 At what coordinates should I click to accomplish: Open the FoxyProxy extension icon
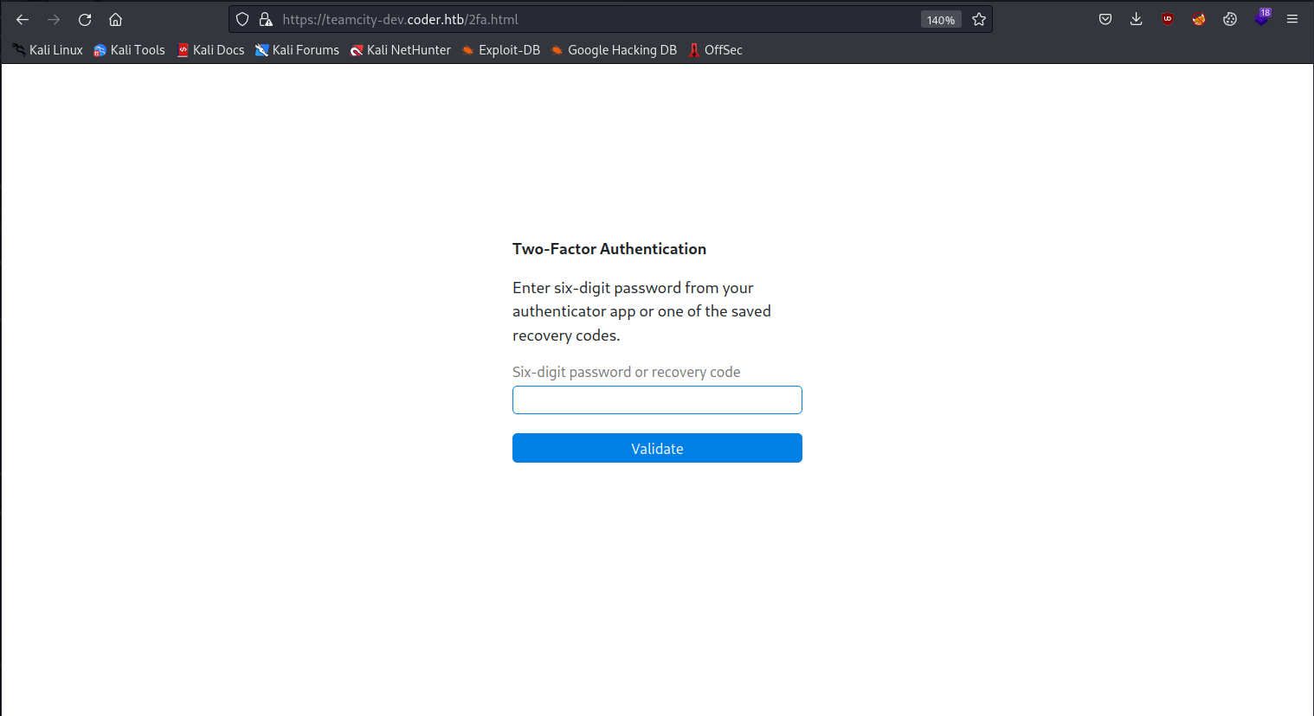(x=1199, y=19)
